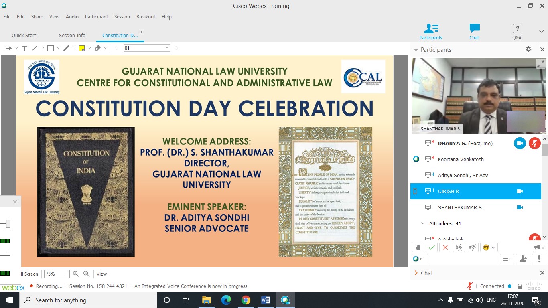Viewport: 548px width, 308px height.
Task: Switch to the Session Info tab
Action: [x=72, y=35]
